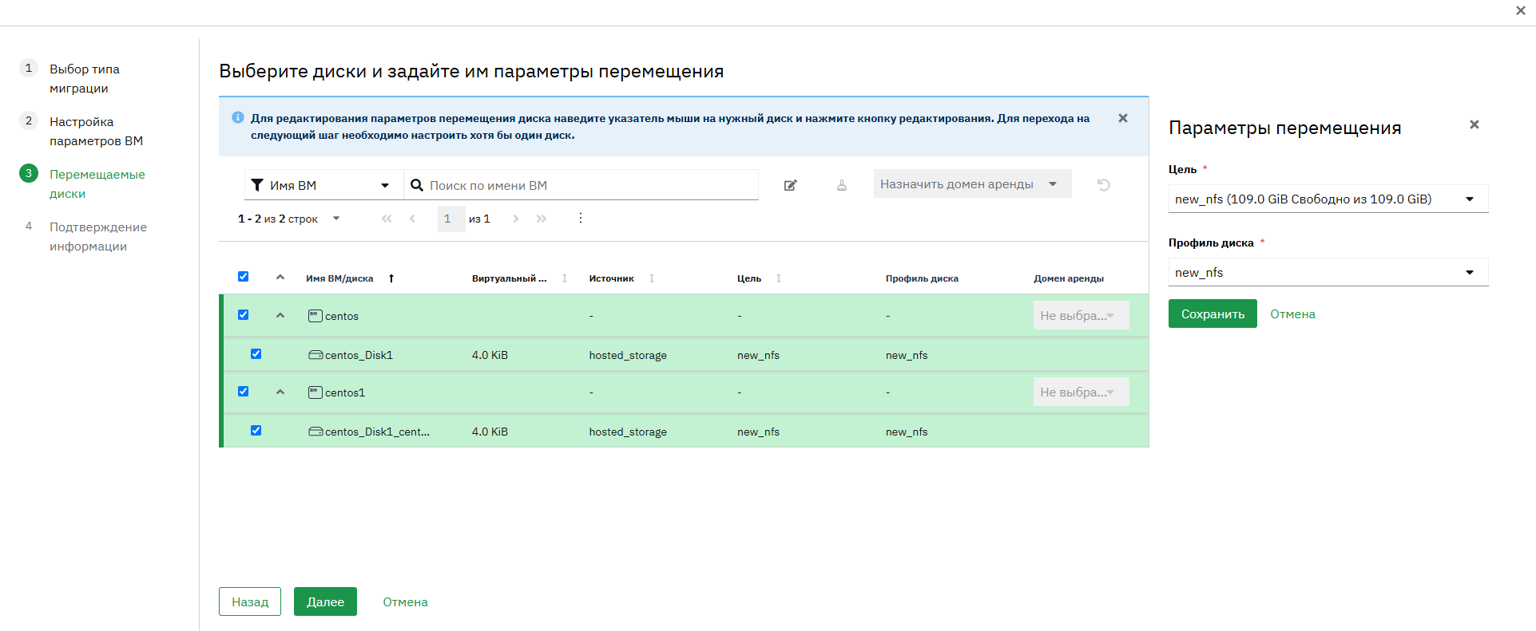
Task: Click the Профиль диска column header
Action: pyautogui.click(x=922, y=278)
